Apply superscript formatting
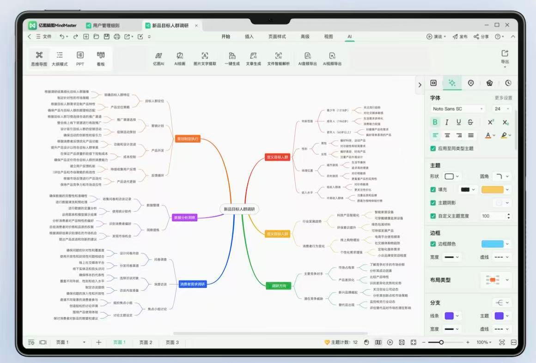The width and height of the screenshot is (536, 363). 491,122
